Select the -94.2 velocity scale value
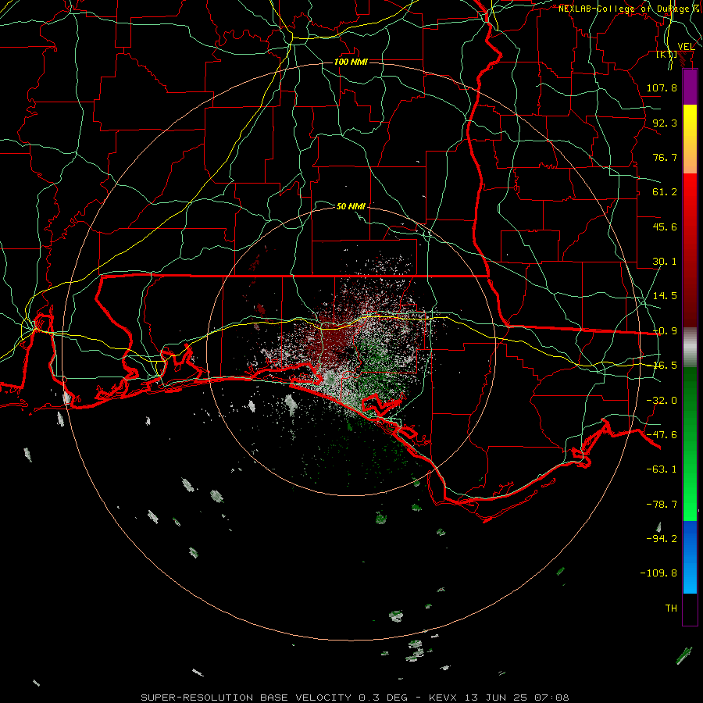 pyautogui.click(x=662, y=539)
